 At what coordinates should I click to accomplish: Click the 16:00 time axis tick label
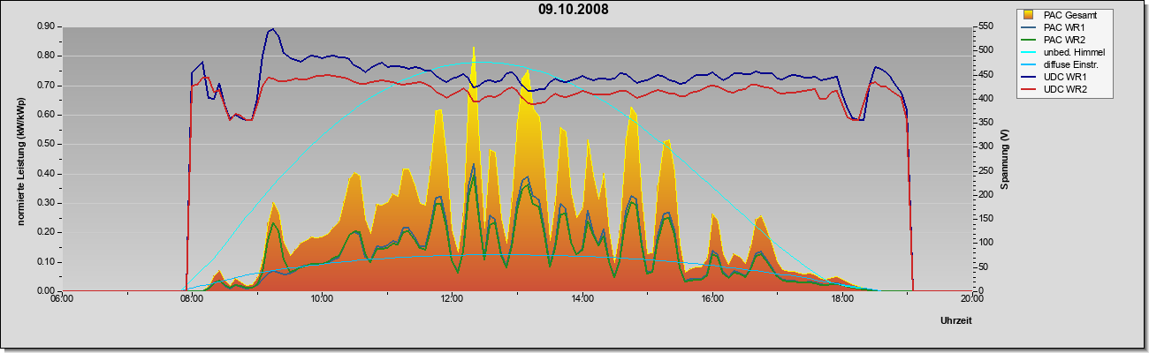point(712,299)
